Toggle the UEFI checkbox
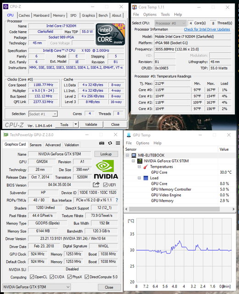Screen dimensions: 239x294 (x=105, y=185)
